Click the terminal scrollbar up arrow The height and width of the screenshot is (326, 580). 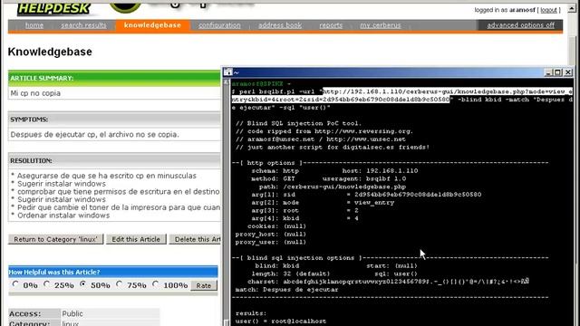(x=226, y=83)
